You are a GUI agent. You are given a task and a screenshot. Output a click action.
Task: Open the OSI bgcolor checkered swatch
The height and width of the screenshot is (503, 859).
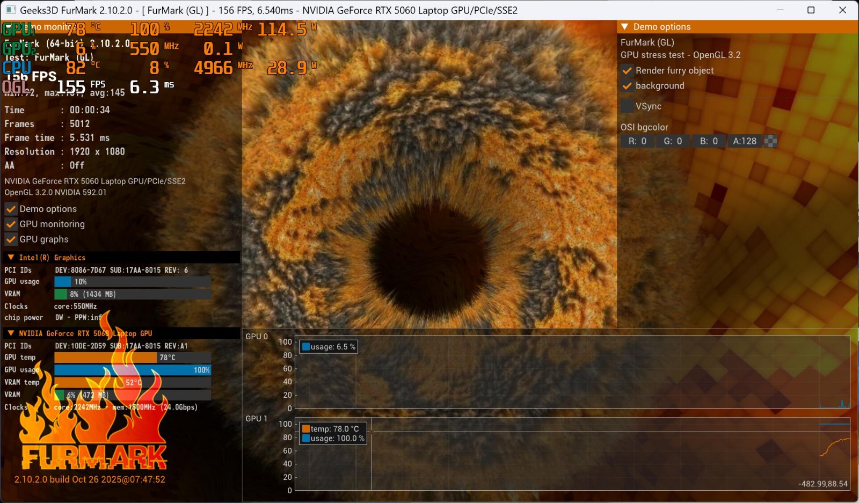[x=770, y=141]
